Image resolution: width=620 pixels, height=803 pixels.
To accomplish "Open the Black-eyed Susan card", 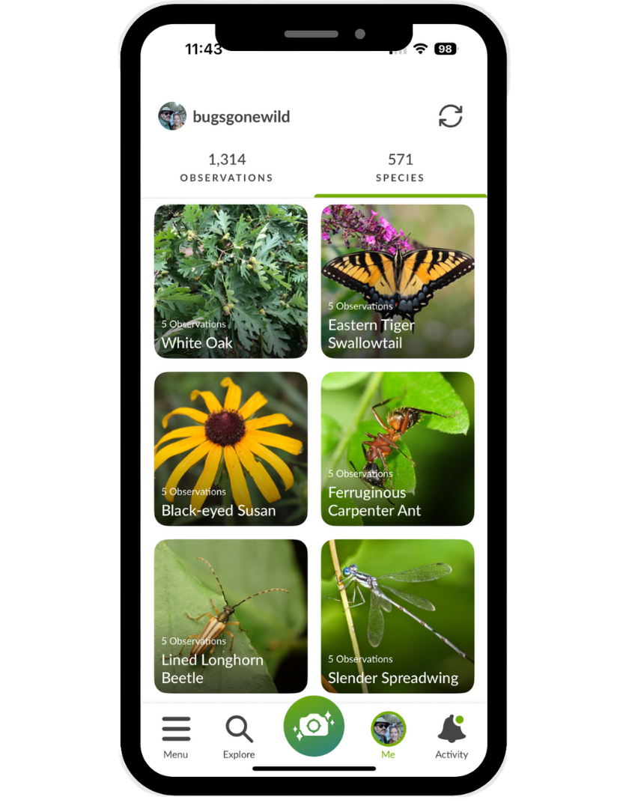I will coord(231,449).
